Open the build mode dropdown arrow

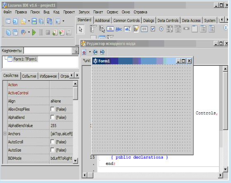point(29,32)
